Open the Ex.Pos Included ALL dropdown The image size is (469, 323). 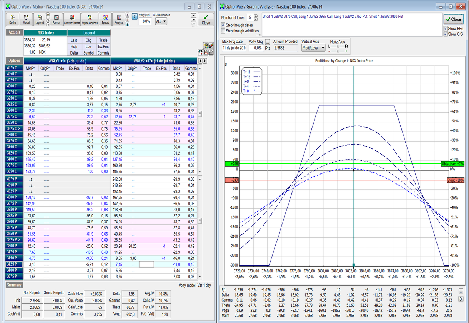(161, 22)
